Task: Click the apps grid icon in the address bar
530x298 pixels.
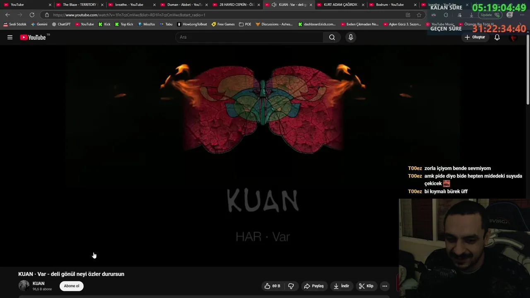Action: click(408, 15)
